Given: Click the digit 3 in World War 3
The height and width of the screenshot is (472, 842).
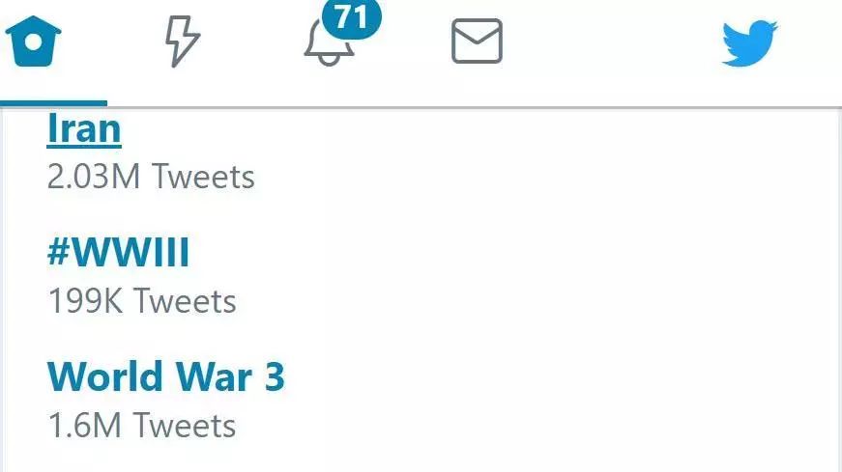Looking at the screenshot, I should coord(275,376).
